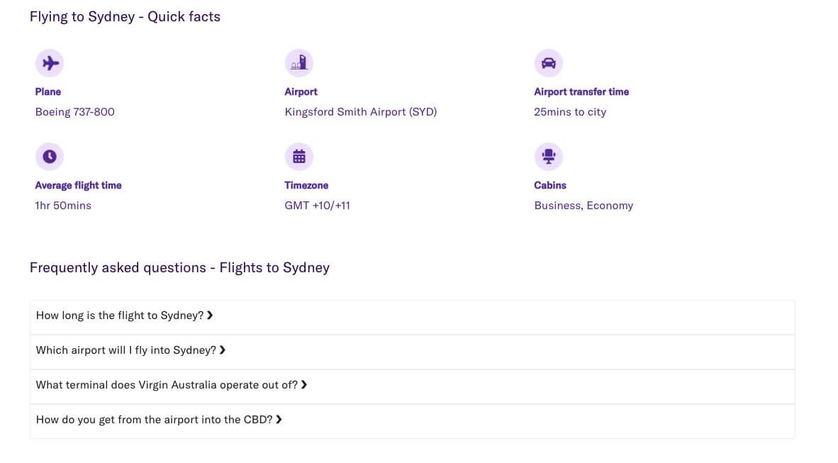The height and width of the screenshot is (463, 838).
Task: Click the 'Business, Economy' cabins text
Action: (x=583, y=206)
